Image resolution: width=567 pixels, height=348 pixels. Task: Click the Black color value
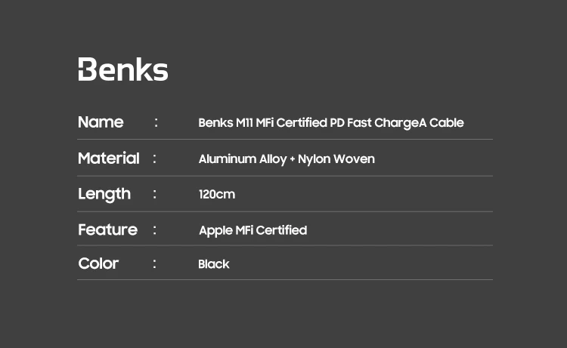(214, 264)
